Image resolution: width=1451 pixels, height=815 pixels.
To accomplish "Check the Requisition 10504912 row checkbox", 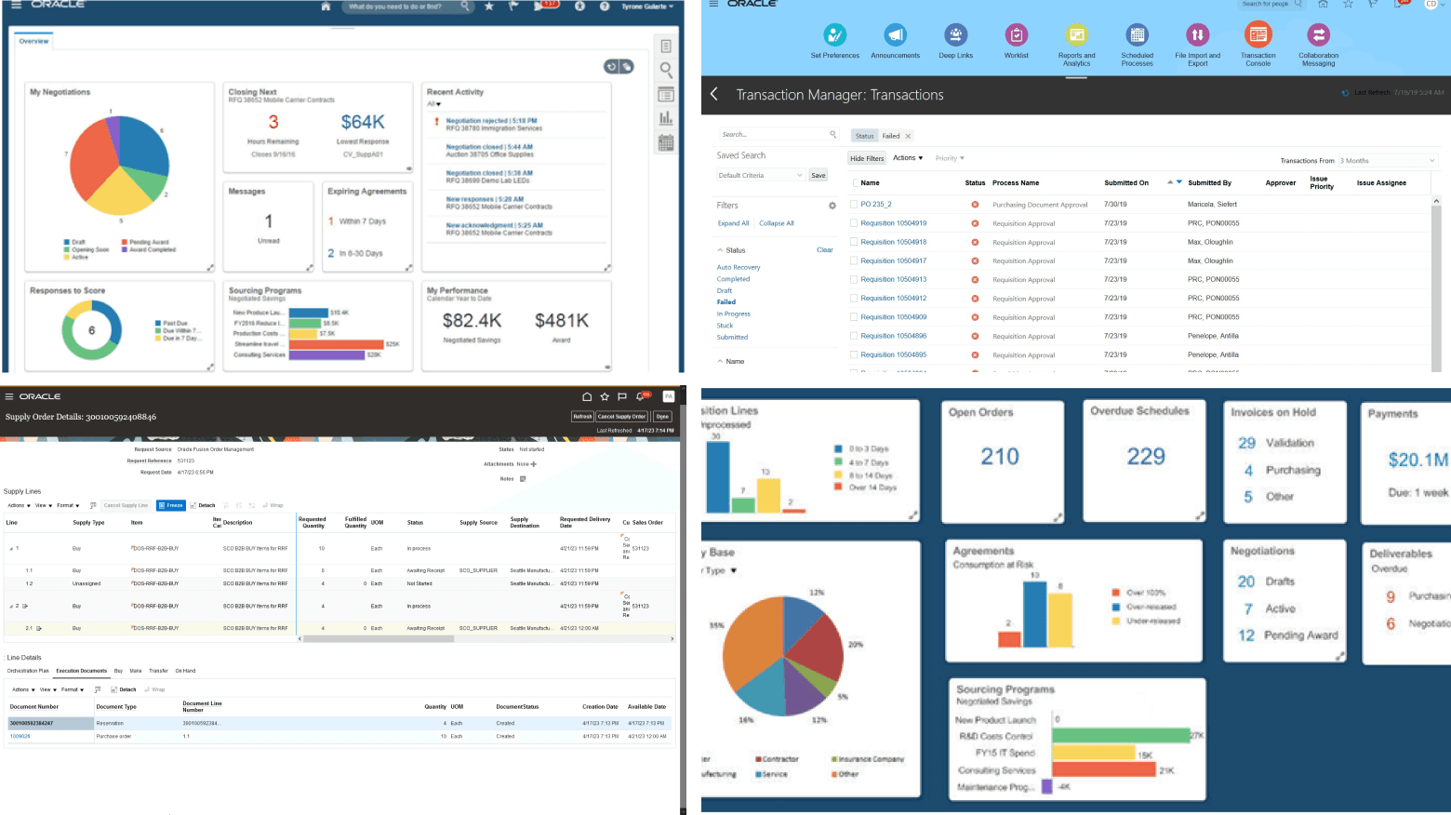I will [x=854, y=298].
